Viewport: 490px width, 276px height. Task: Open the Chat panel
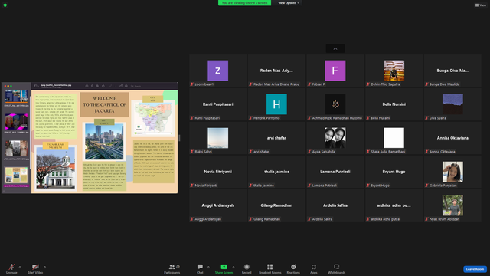click(200, 268)
